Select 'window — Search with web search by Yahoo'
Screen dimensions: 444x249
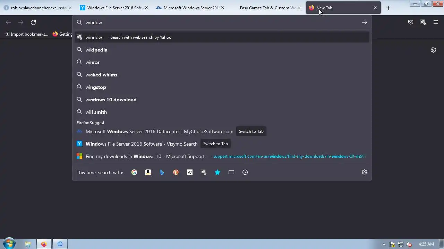click(222, 37)
